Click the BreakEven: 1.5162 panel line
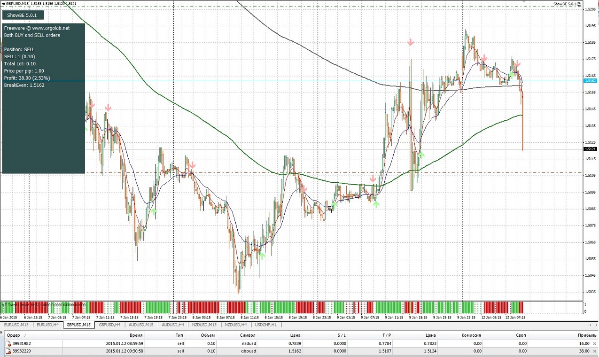The height and width of the screenshot is (357, 599). point(24,85)
